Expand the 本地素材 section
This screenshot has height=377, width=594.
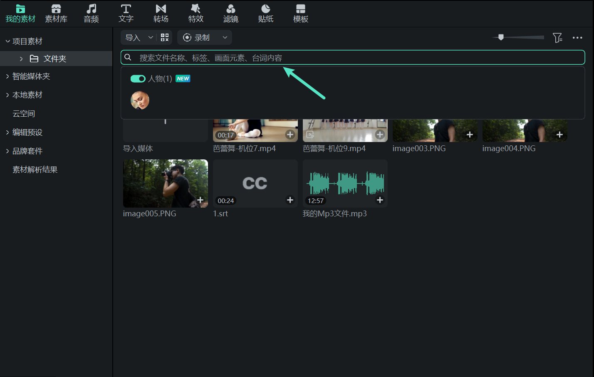point(7,95)
